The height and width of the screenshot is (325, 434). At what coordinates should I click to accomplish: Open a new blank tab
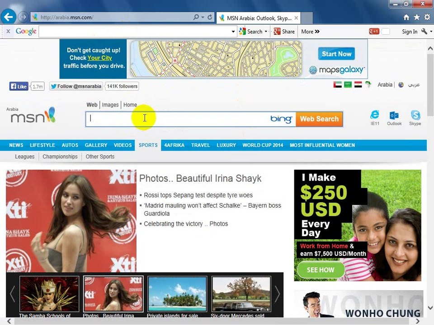pyautogui.click(x=307, y=18)
